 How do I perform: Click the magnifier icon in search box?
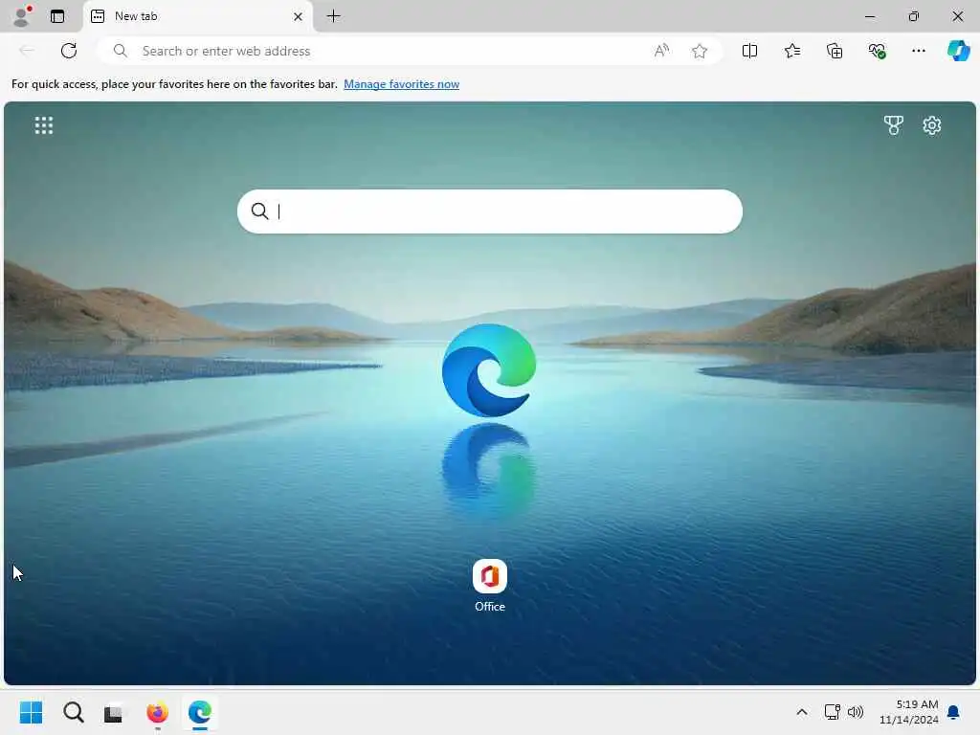tap(259, 212)
